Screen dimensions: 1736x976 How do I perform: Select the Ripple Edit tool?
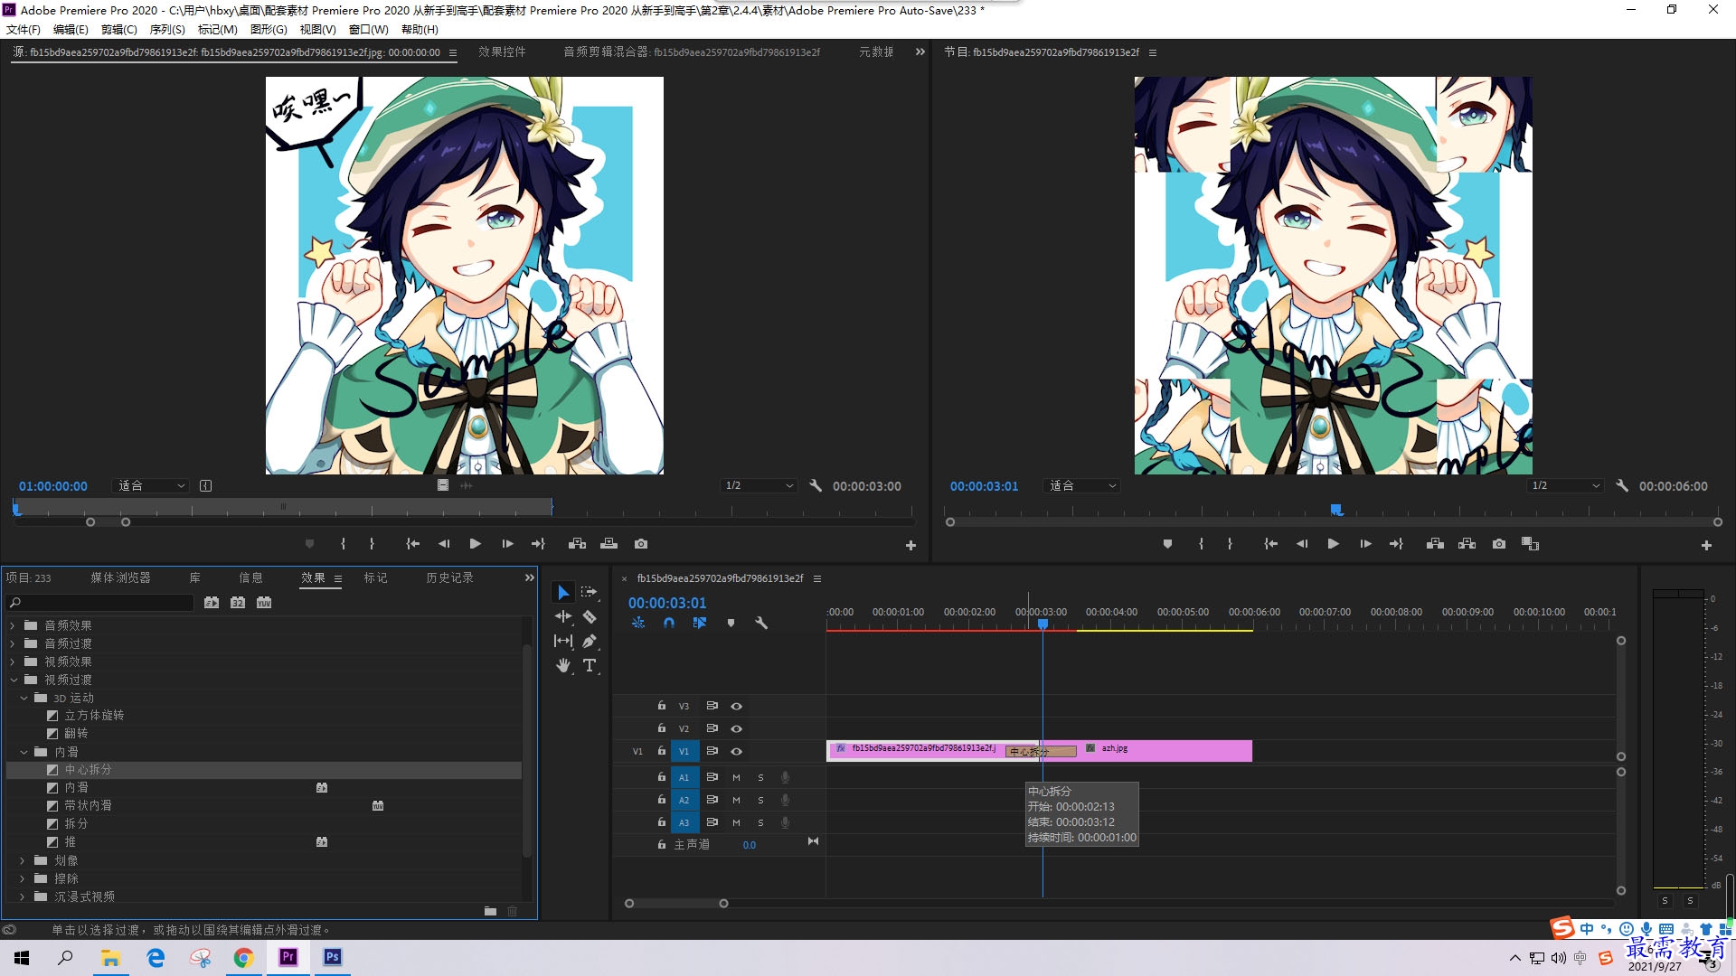(x=563, y=616)
